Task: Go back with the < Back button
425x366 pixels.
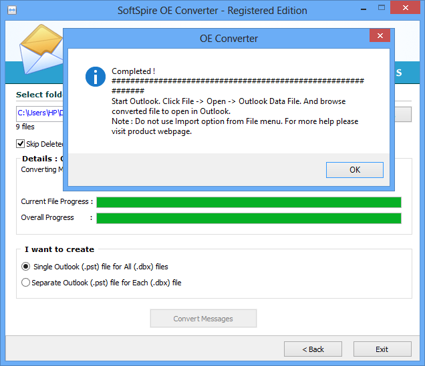Action: (x=313, y=349)
